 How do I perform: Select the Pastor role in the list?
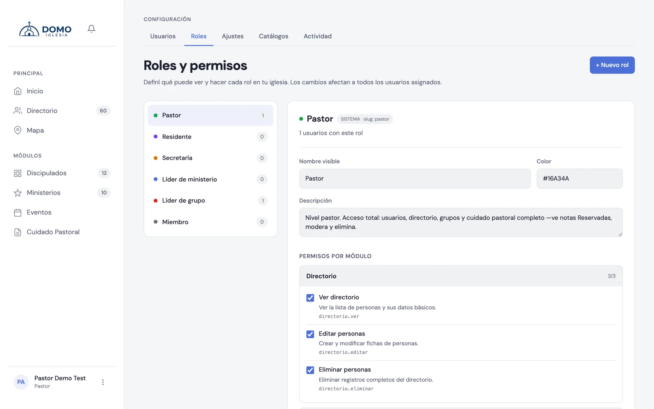[211, 115]
